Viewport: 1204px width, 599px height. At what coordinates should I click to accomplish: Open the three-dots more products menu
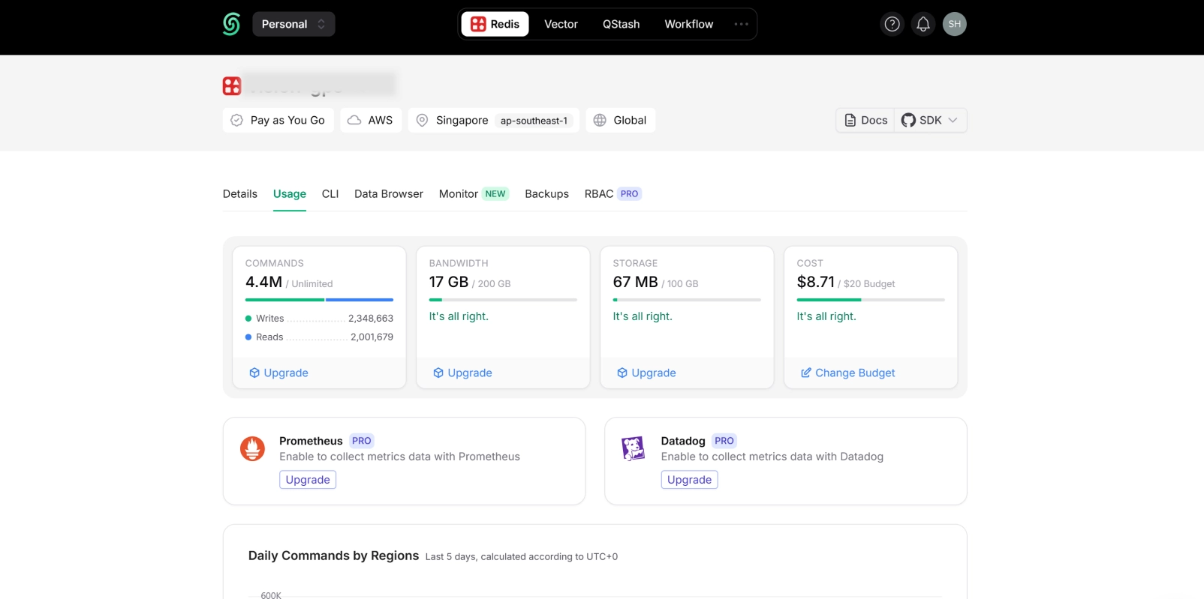pos(742,24)
